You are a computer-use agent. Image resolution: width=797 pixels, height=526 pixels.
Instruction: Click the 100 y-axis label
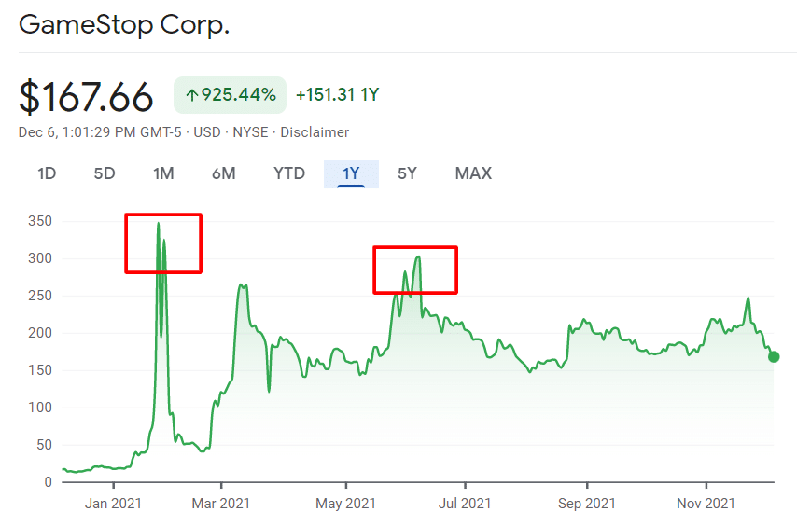click(x=40, y=408)
